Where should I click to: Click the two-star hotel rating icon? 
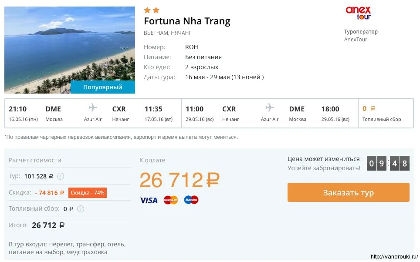pyautogui.click(x=152, y=10)
